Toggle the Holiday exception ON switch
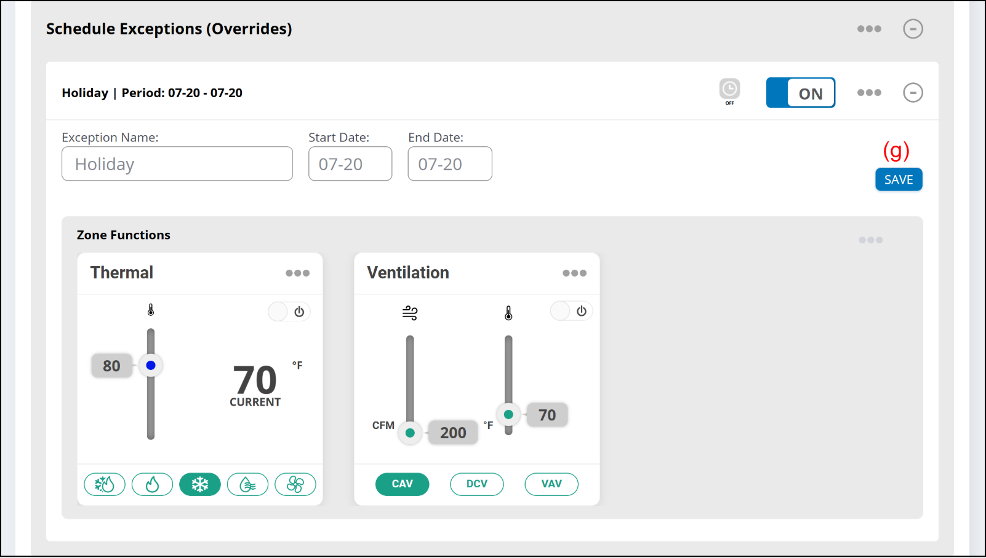Image resolution: width=986 pixels, height=558 pixels. click(x=800, y=93)
